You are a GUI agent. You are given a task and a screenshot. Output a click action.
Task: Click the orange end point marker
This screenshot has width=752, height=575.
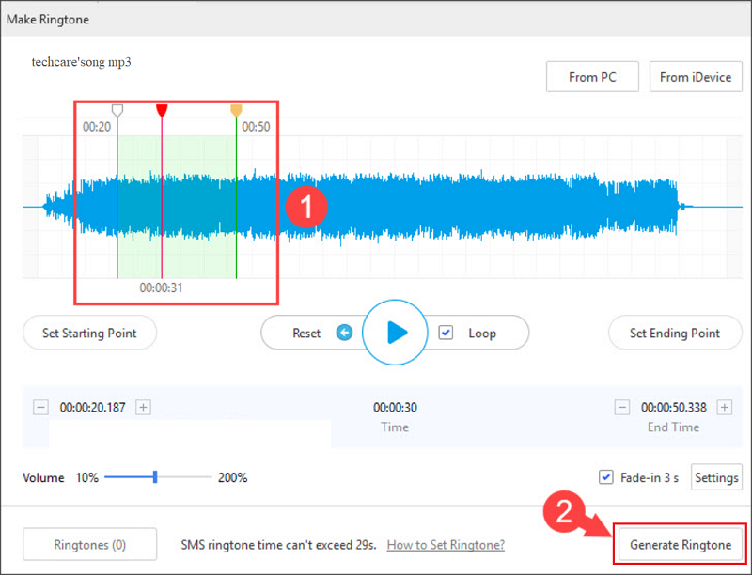(x=236, y=111)
